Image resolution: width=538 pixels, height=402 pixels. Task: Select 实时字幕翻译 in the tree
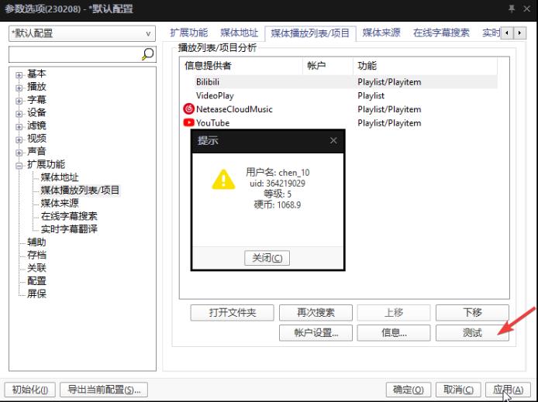(69, 229)
